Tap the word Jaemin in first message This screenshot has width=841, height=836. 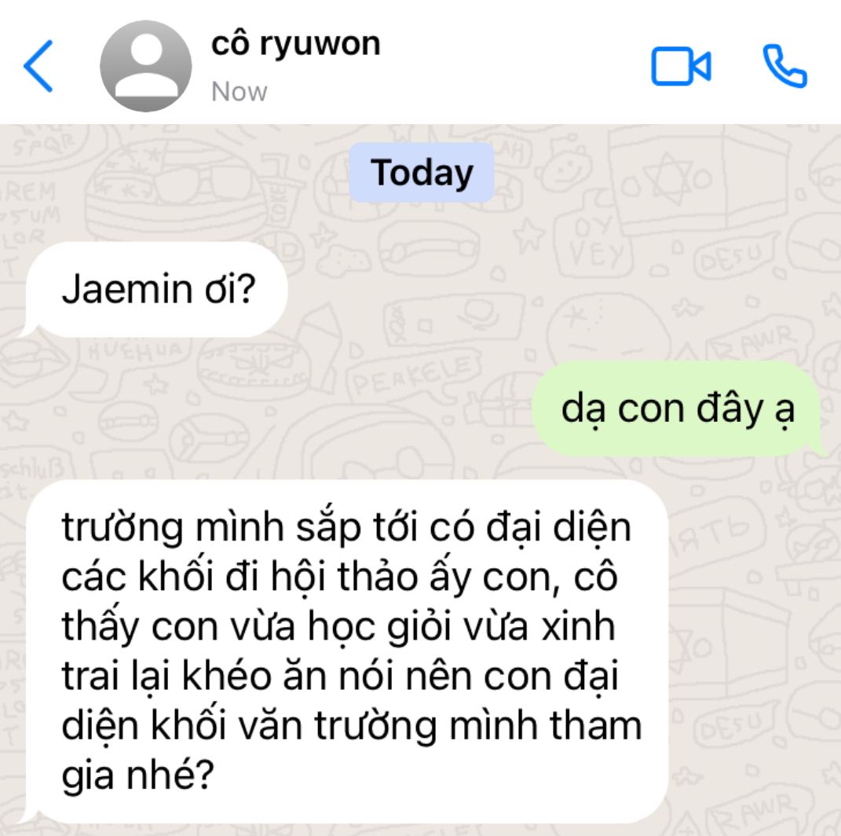point(127,290)
